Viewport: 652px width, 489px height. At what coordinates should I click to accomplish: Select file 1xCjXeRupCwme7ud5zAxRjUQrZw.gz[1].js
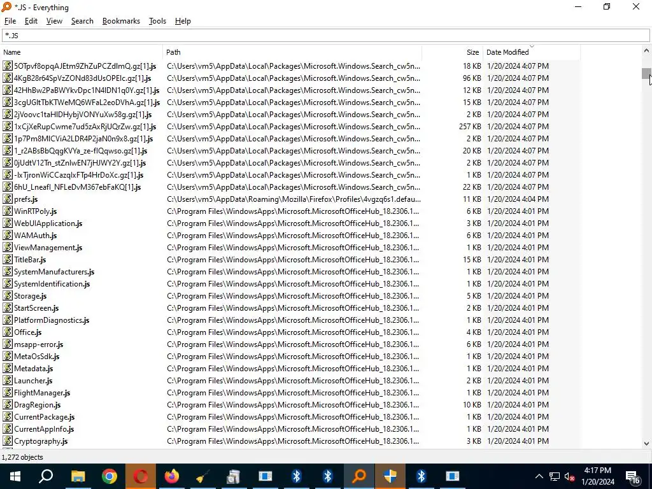(85, 127)
